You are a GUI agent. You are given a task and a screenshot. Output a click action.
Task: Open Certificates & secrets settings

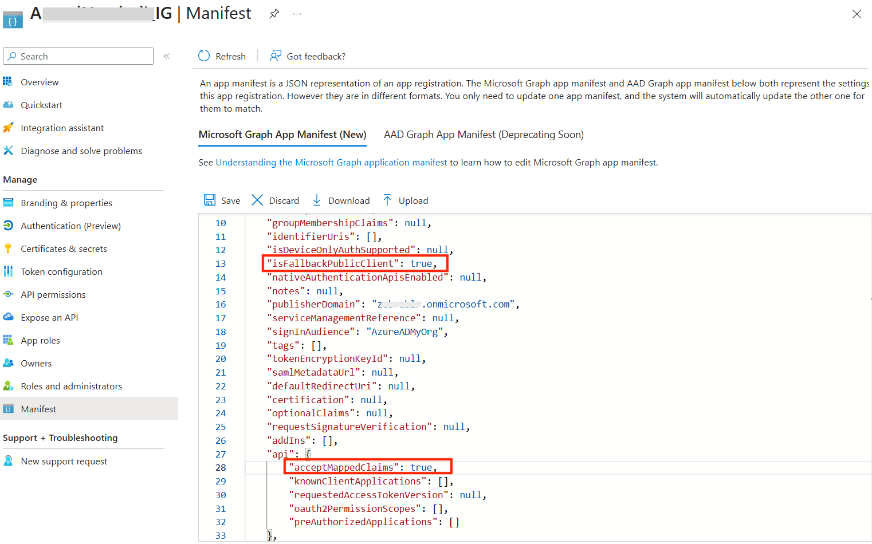click(x=64, y=248)
